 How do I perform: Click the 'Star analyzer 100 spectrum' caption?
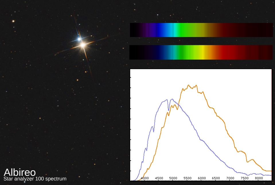[x=35, y=179]
